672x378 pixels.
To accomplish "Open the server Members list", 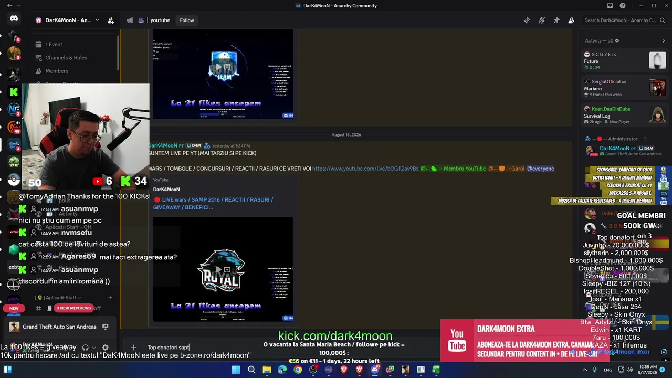I will tap(73, 71).
